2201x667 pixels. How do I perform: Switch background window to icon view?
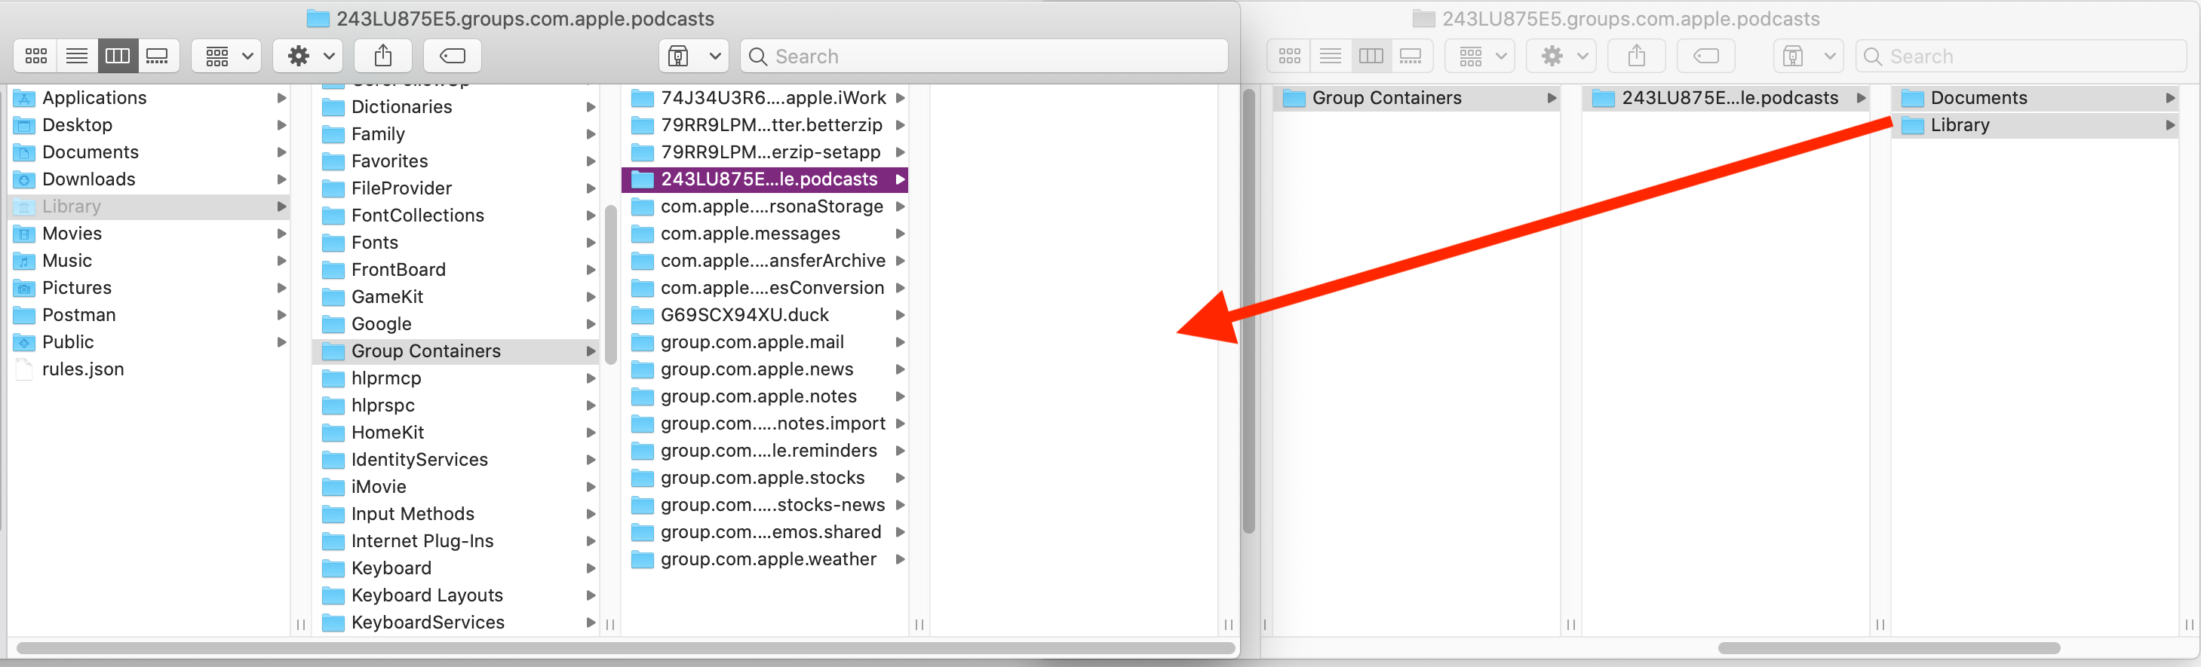pyautogui.click(x=1289, y=57)
